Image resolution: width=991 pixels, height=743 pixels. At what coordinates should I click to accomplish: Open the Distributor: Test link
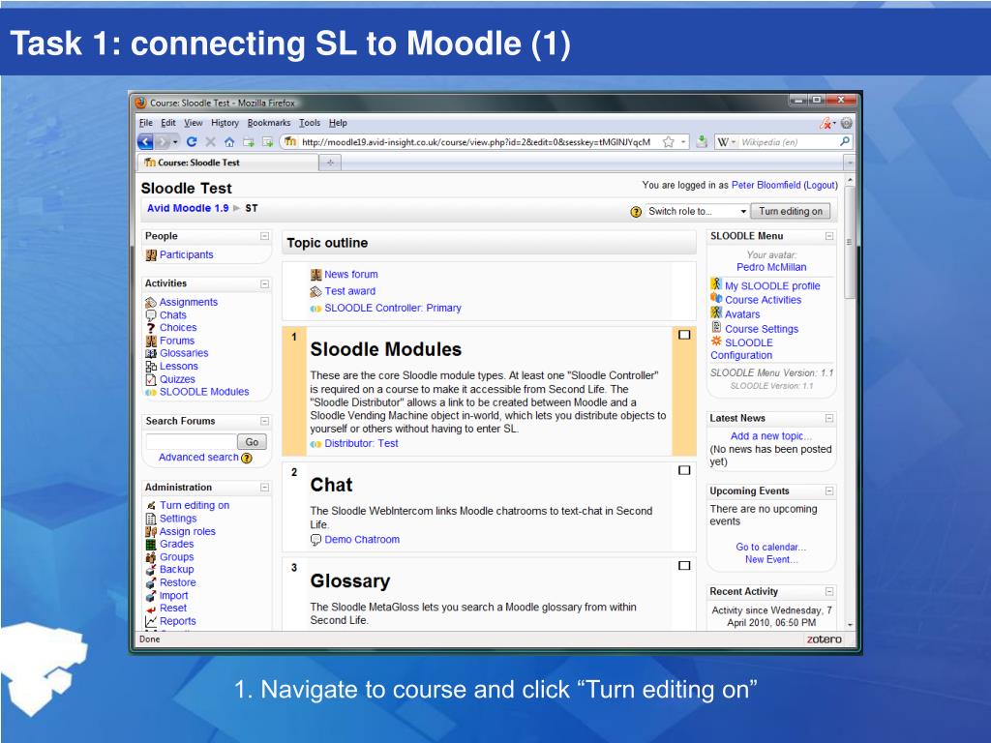point(362,443)
